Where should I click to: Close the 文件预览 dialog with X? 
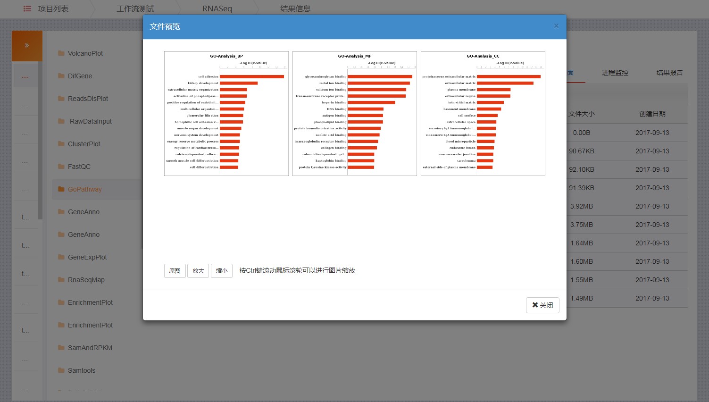click(x=556, y=26)
